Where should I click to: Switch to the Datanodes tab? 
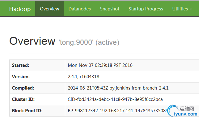coord(80,9)
